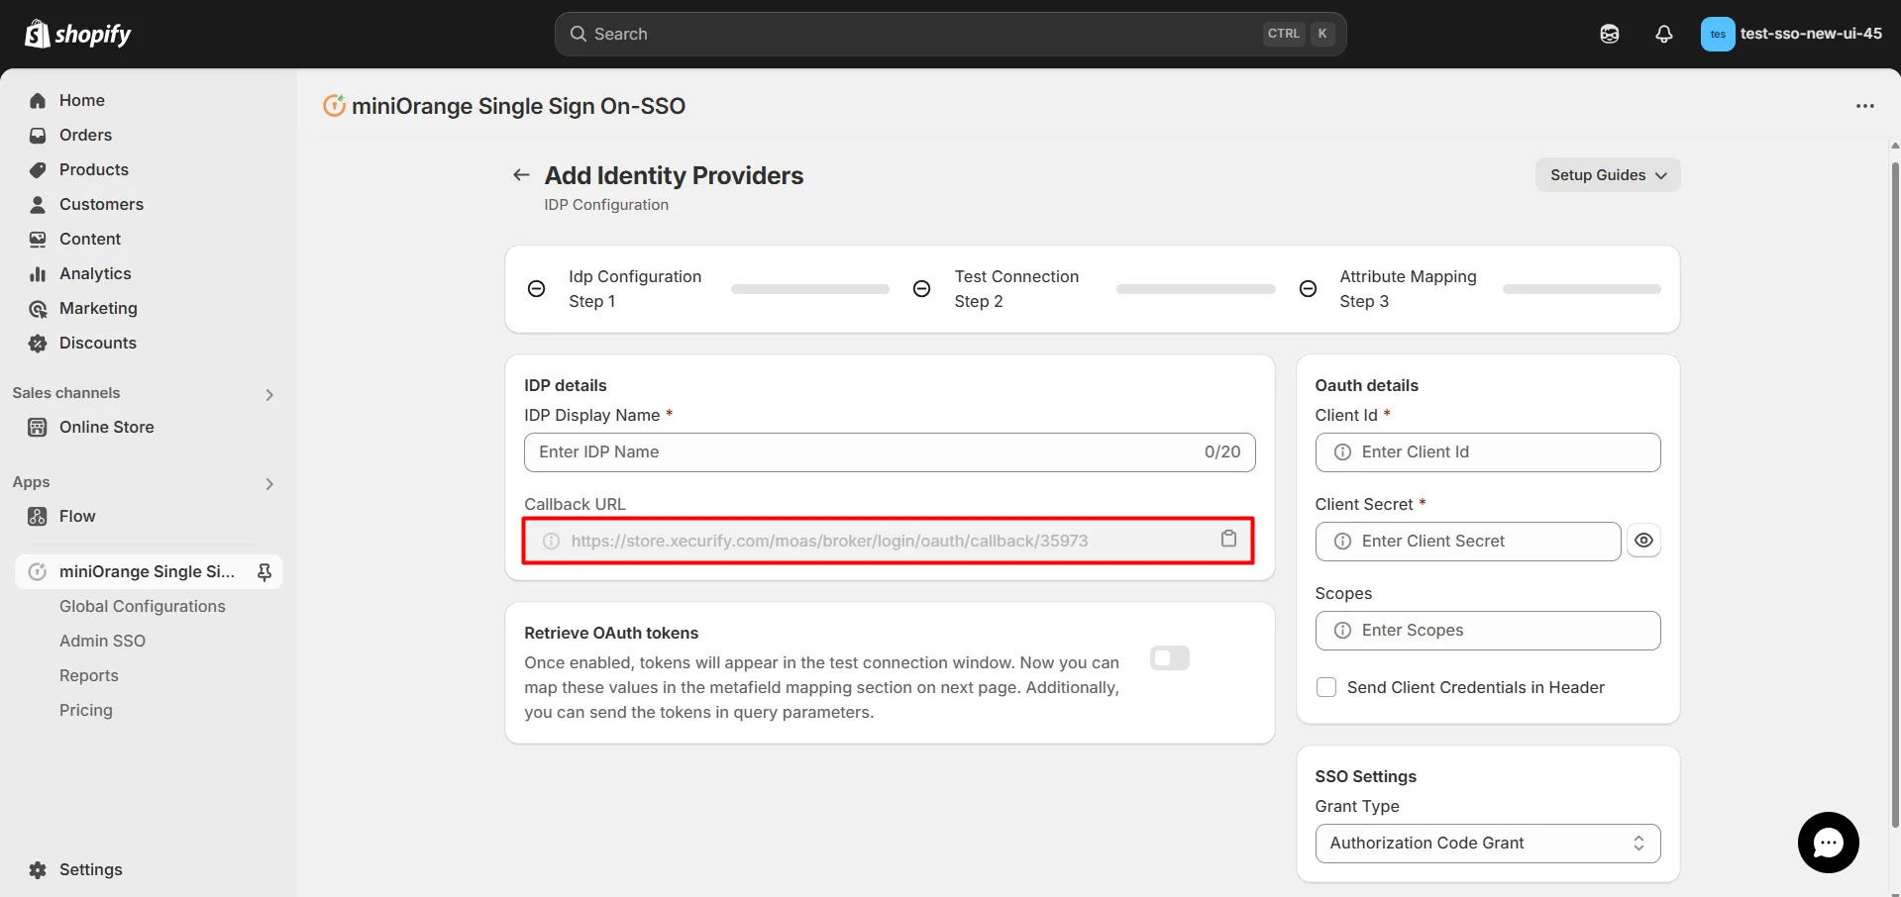This screenshot has height=897, width=1901.
Task: Click the page vertical scrollbar
Action: coord(1895,493)
